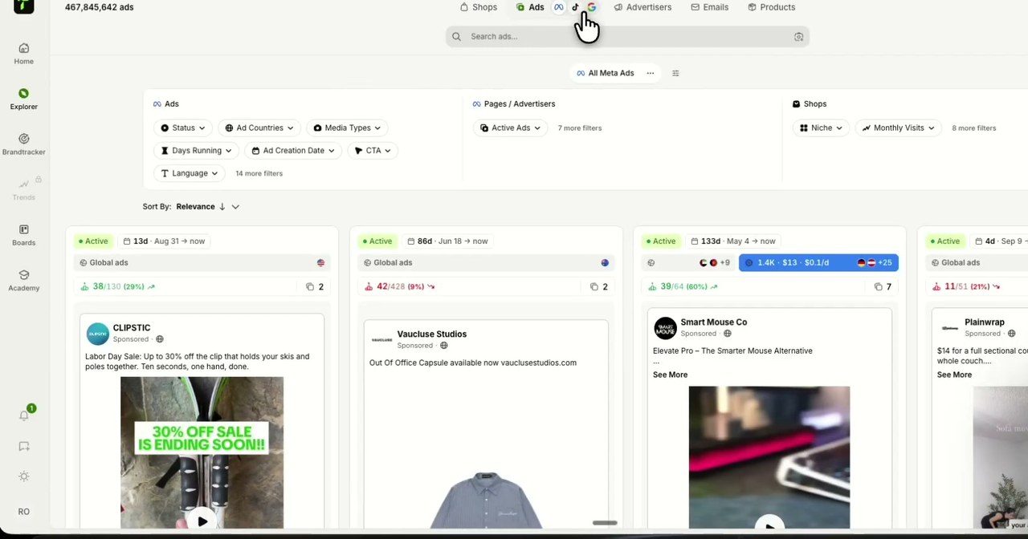The image size is (1028, 539).
Task: Open the CTA filter dropdown
Action: (x=373, y=150)
